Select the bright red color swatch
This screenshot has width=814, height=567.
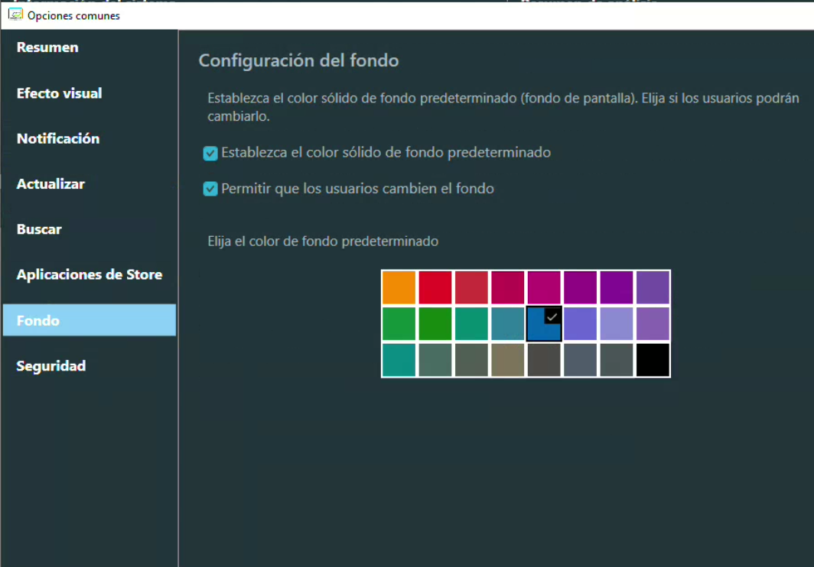pos(435,287)
